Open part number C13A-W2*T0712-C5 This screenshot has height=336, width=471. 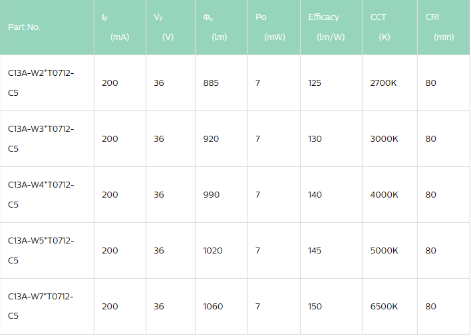(x=41, y=83)
